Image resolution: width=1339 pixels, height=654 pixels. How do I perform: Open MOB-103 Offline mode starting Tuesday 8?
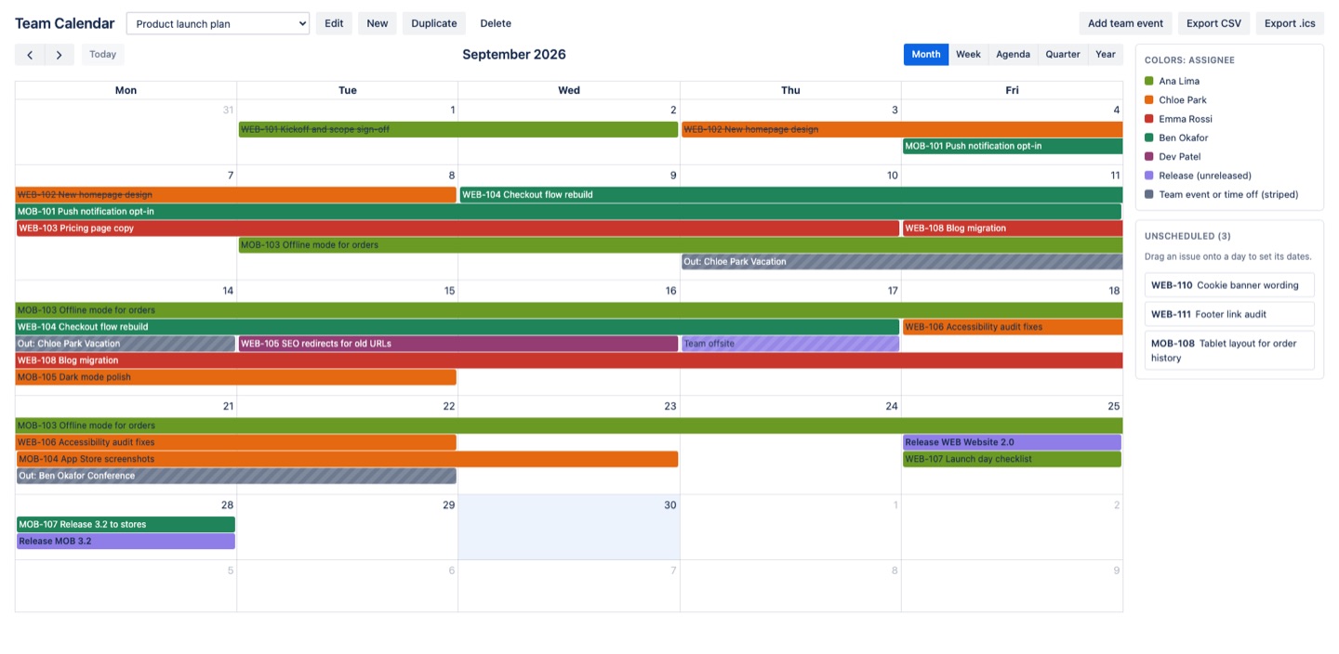click(x=681, y=245)
